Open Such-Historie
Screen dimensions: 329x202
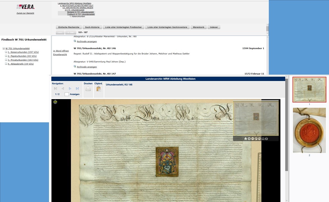click(x=92, y=27)
